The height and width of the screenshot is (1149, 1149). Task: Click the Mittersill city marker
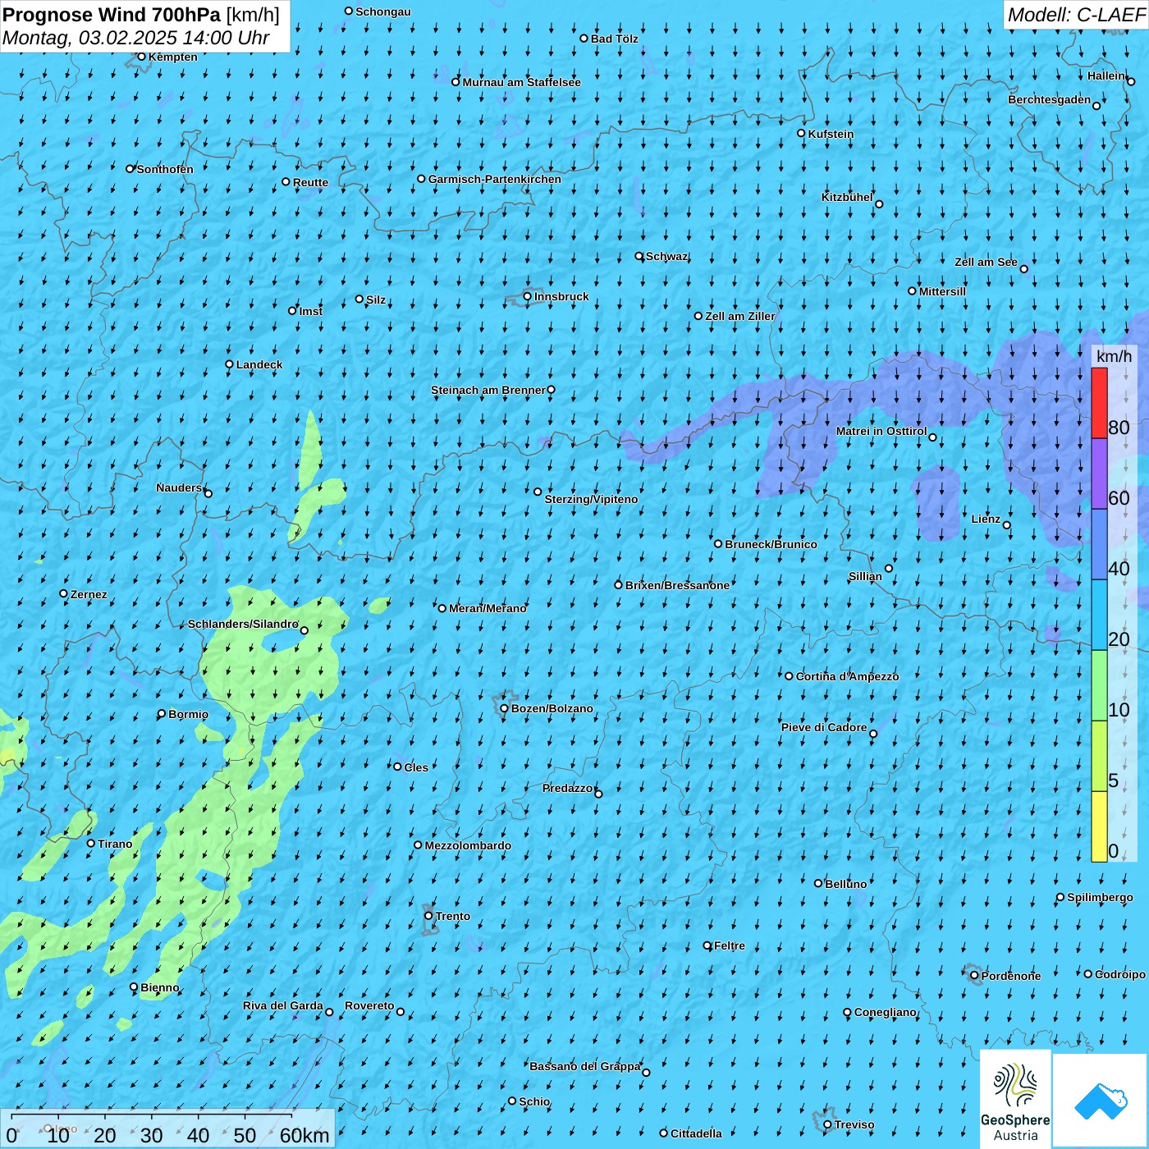tap(912, 291)
